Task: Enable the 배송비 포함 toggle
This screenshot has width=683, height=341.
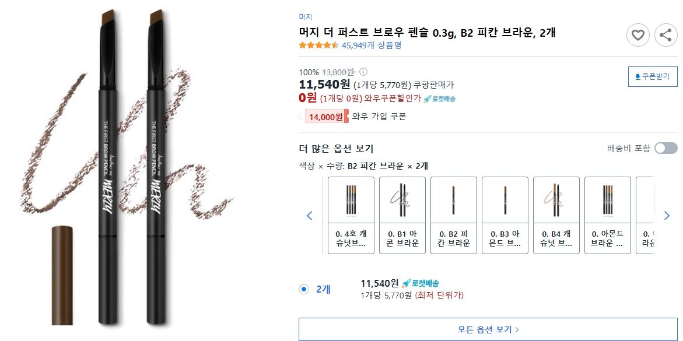Action: (666, 148)
